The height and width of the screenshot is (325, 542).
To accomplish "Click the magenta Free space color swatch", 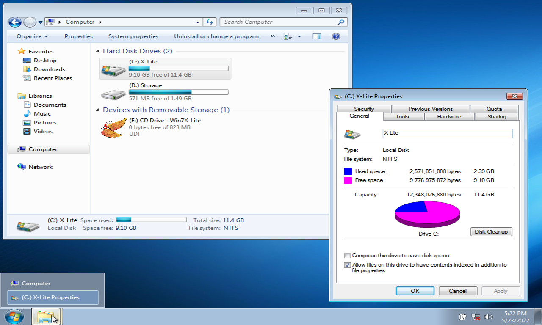I will 348,180.
